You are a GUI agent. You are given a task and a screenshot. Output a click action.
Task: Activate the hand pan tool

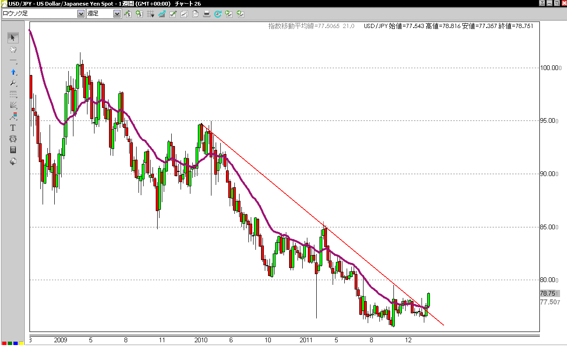tap(13, 49)
